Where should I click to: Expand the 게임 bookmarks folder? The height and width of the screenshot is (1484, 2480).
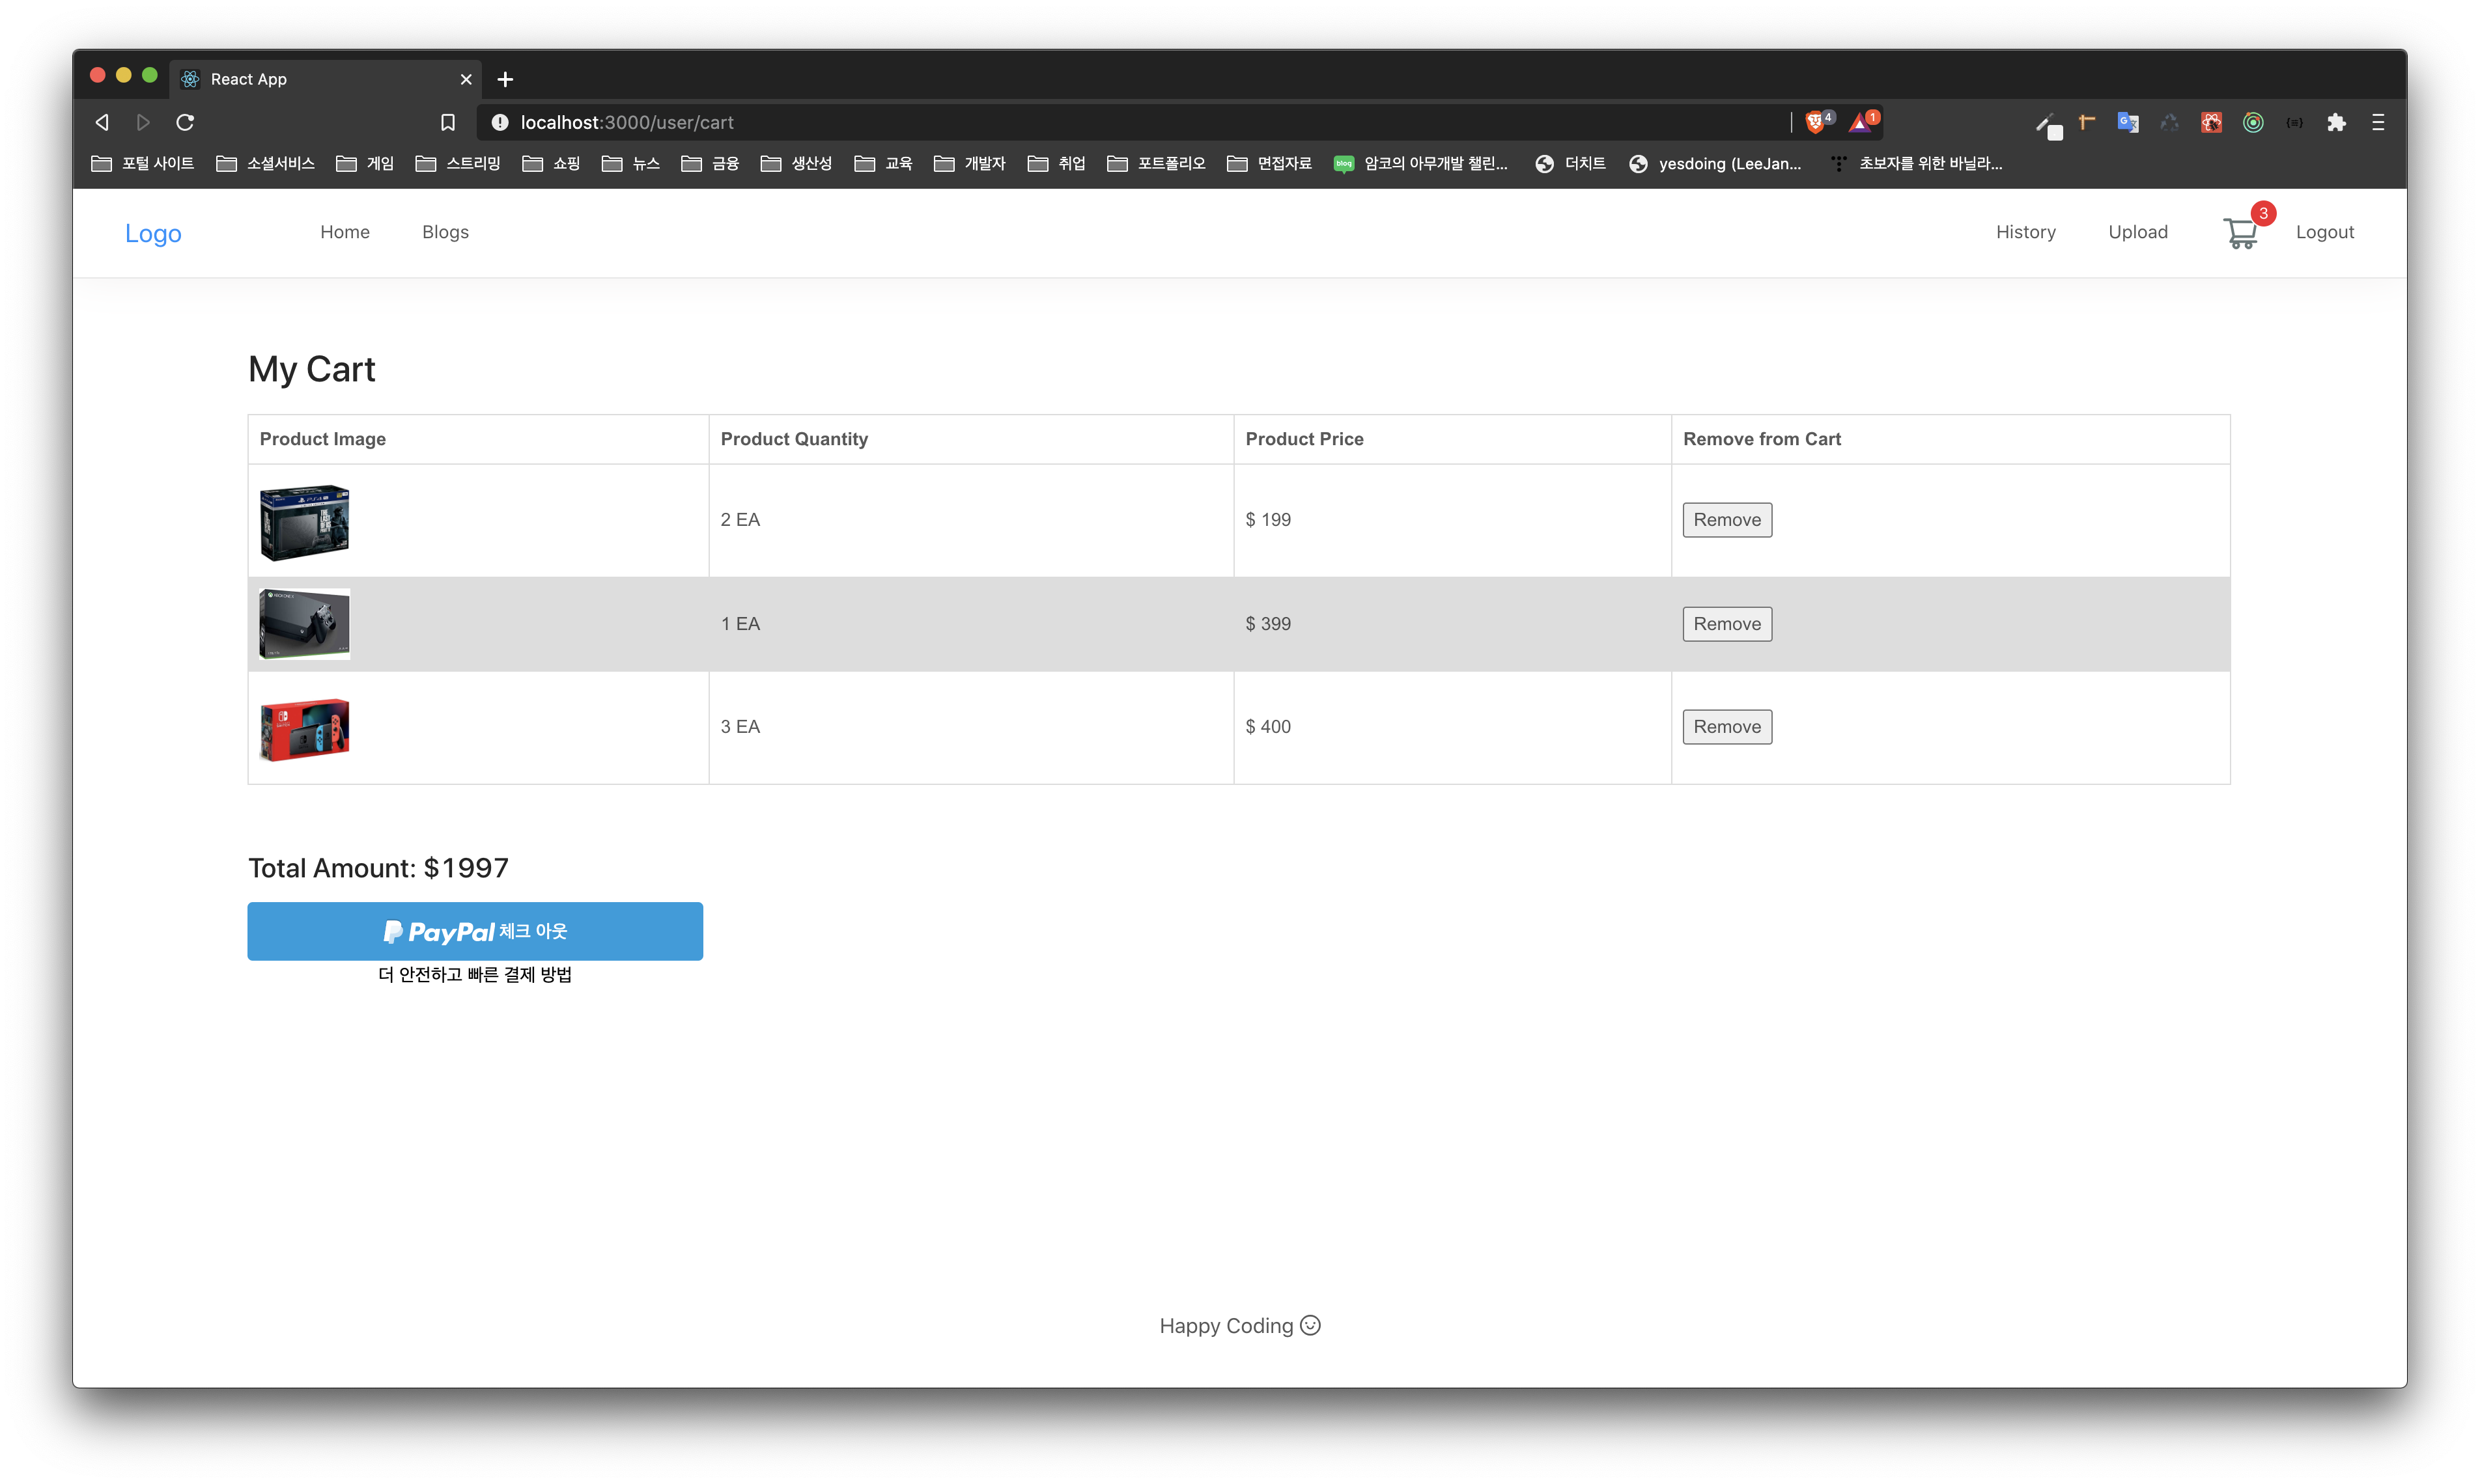[364, 163]
